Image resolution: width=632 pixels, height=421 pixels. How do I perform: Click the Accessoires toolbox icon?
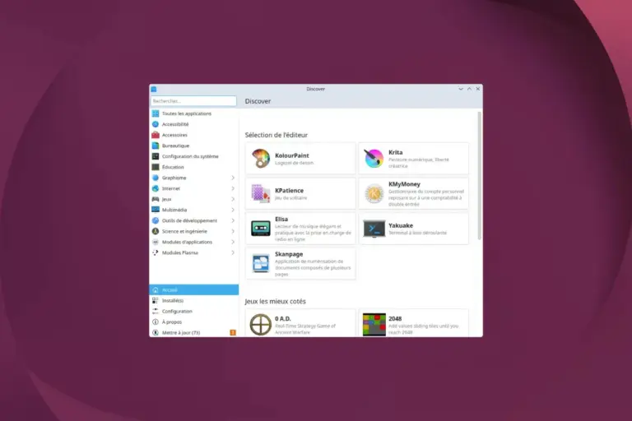(156, 135)
